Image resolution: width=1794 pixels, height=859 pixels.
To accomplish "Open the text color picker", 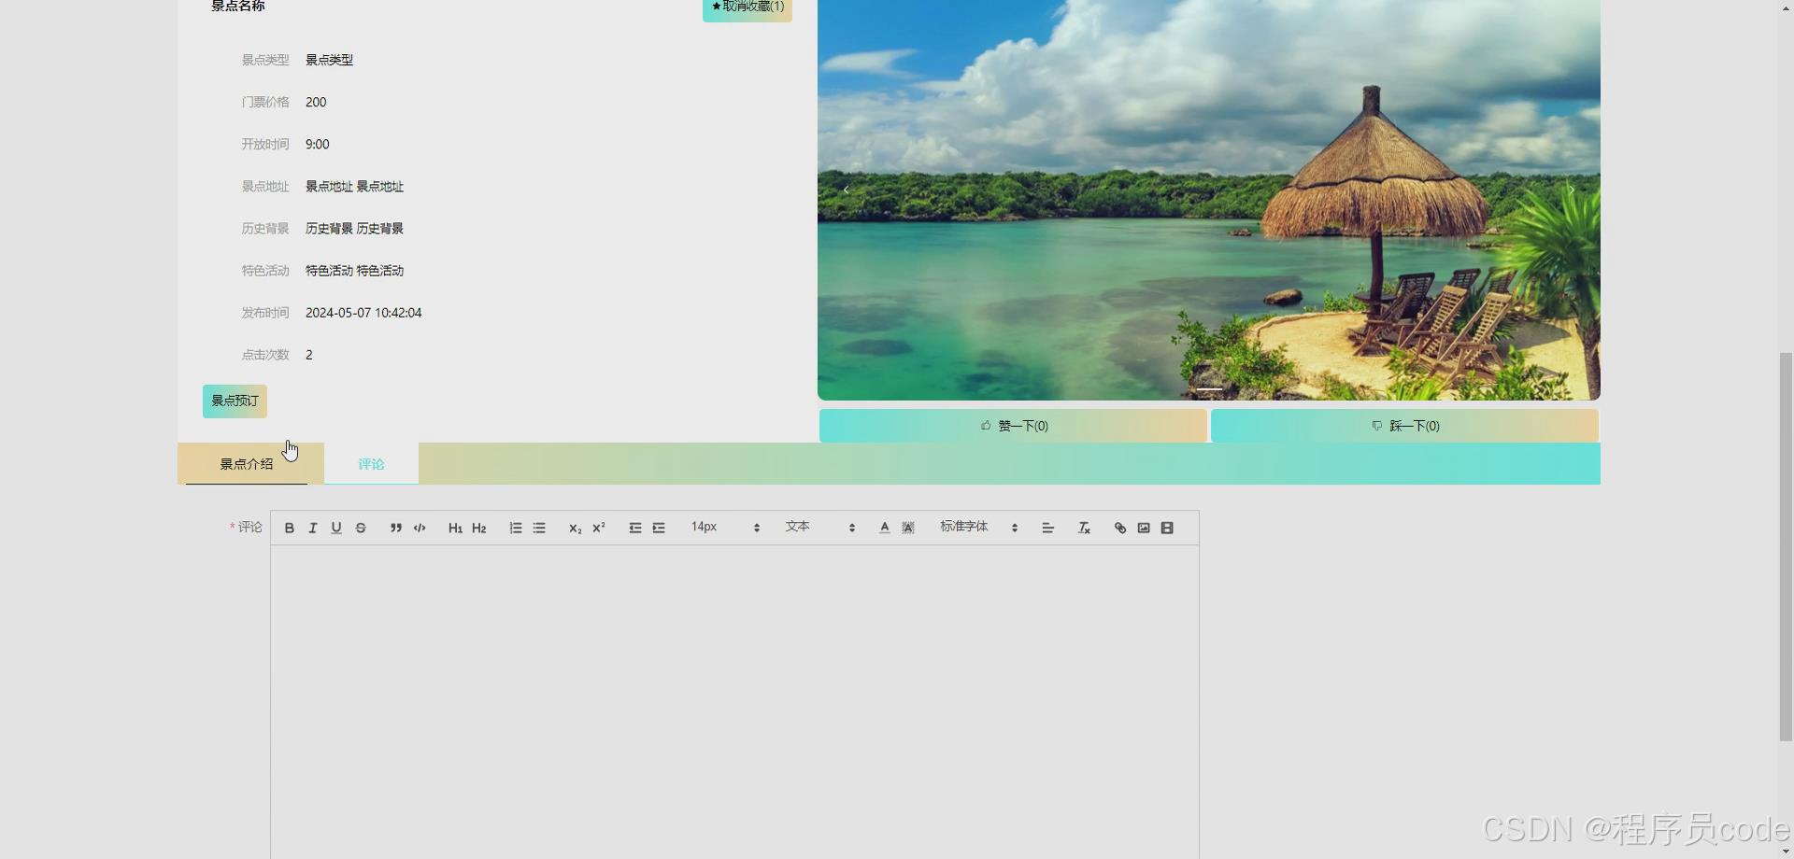I will pos(885,528).
